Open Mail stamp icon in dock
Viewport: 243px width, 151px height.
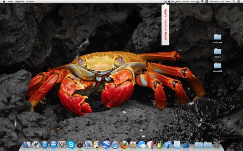tap(89, 145)
